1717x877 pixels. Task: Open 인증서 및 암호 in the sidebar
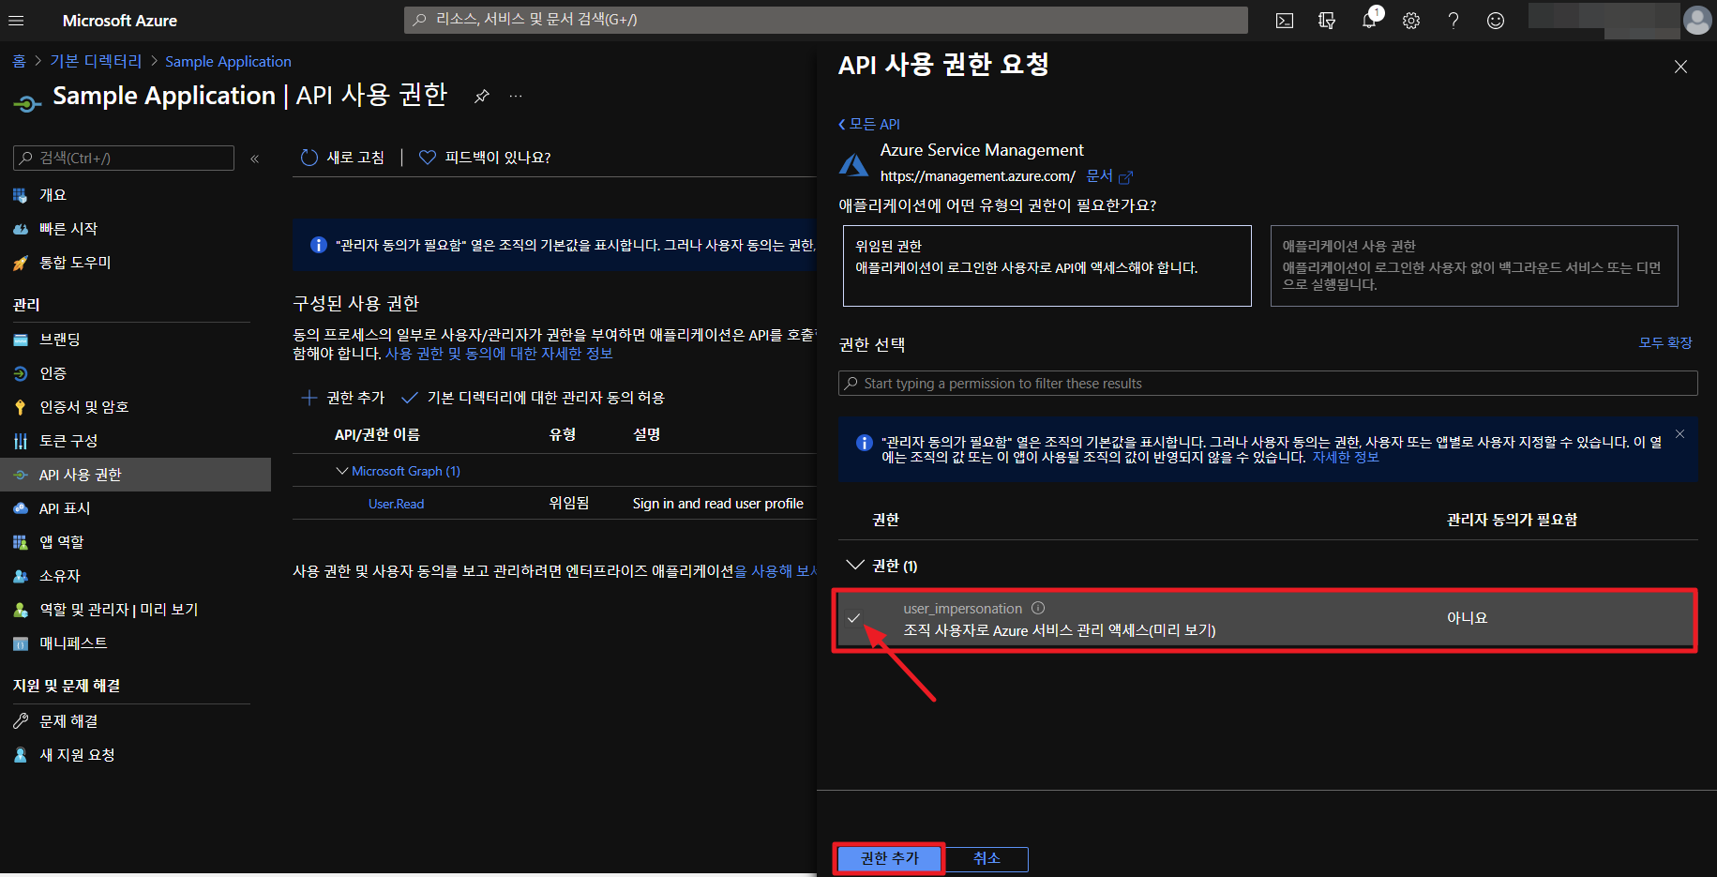83,407
